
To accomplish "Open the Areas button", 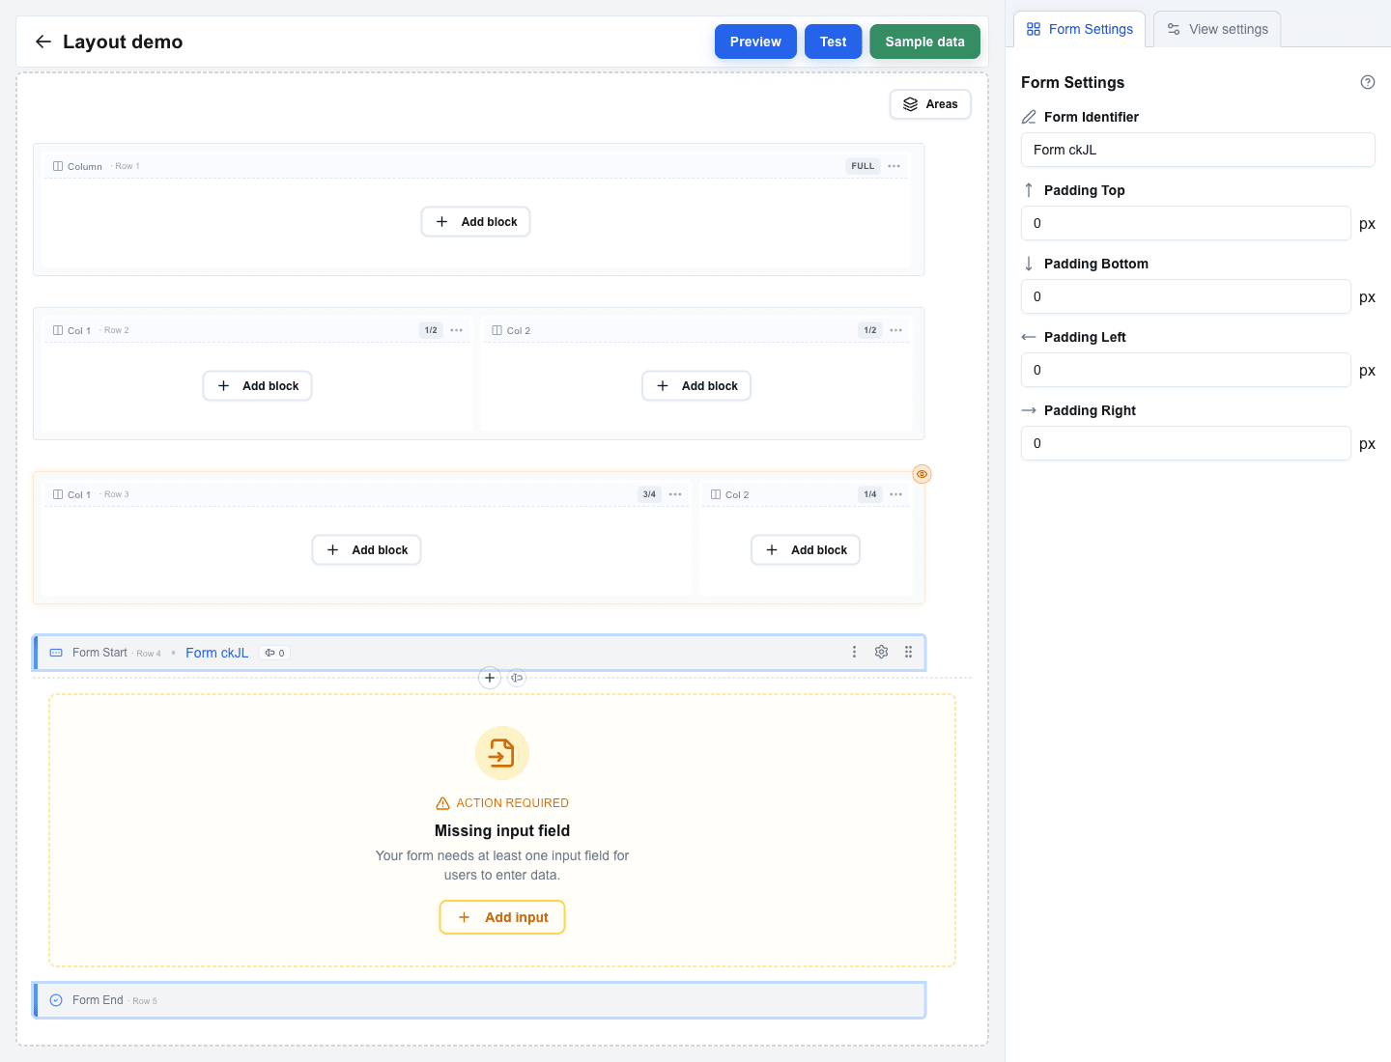I will tap(930, 104).
